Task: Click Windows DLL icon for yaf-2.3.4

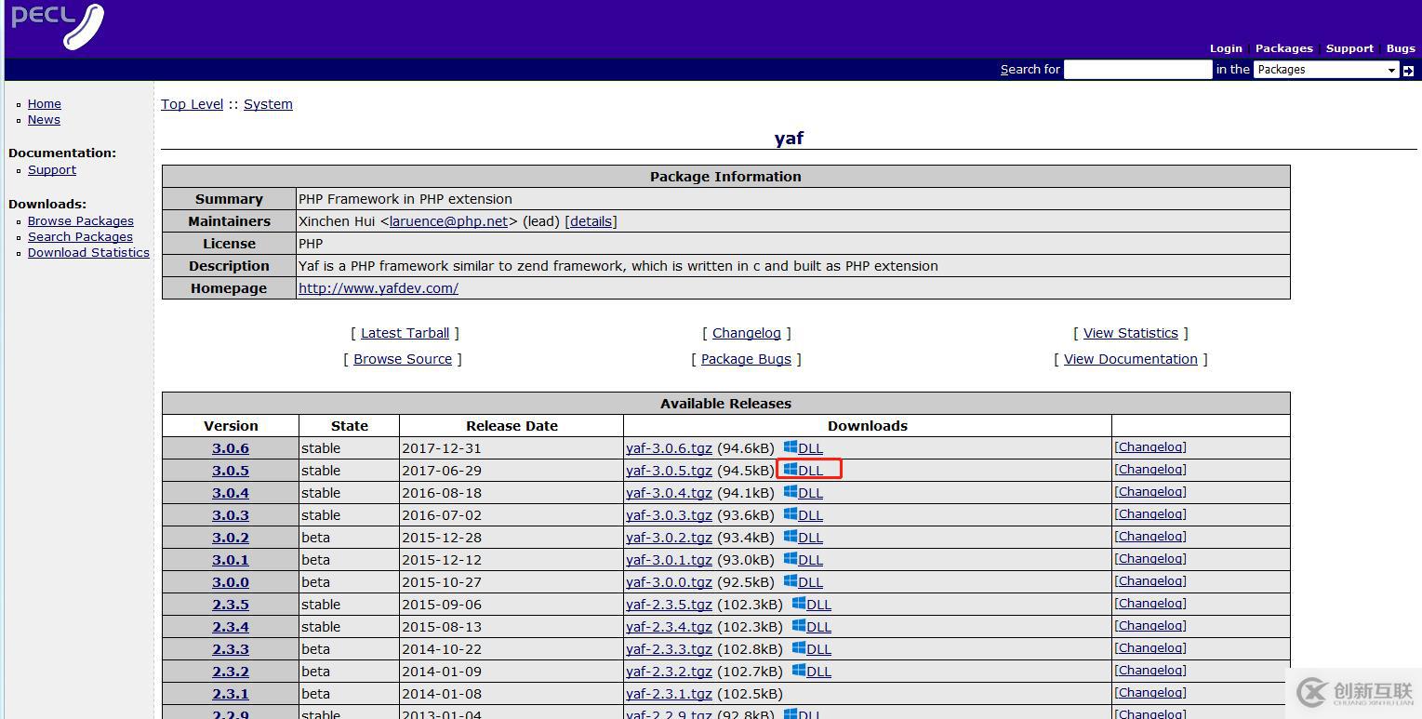Action: coord(799,626)
